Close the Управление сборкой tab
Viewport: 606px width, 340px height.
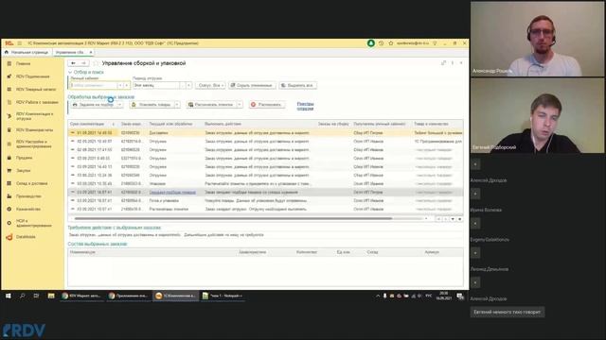91,52
